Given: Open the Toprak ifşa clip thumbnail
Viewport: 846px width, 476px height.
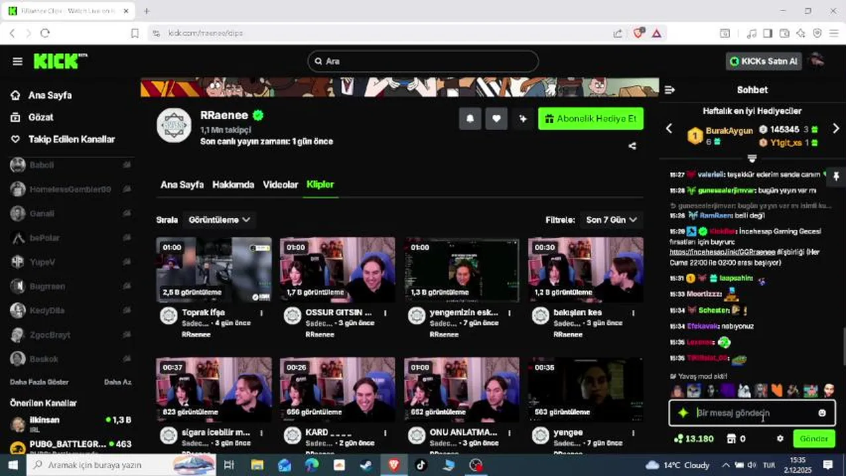Looking at the screenshot, I should coord(214,270).
